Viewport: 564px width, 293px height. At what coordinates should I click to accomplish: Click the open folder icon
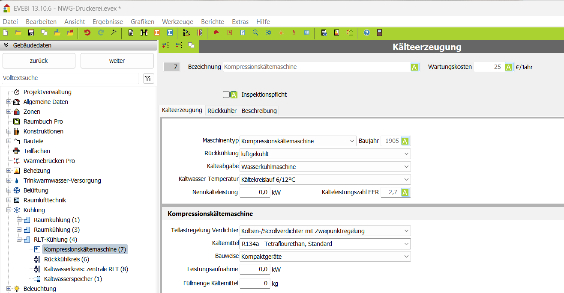[x=18, y=33]
